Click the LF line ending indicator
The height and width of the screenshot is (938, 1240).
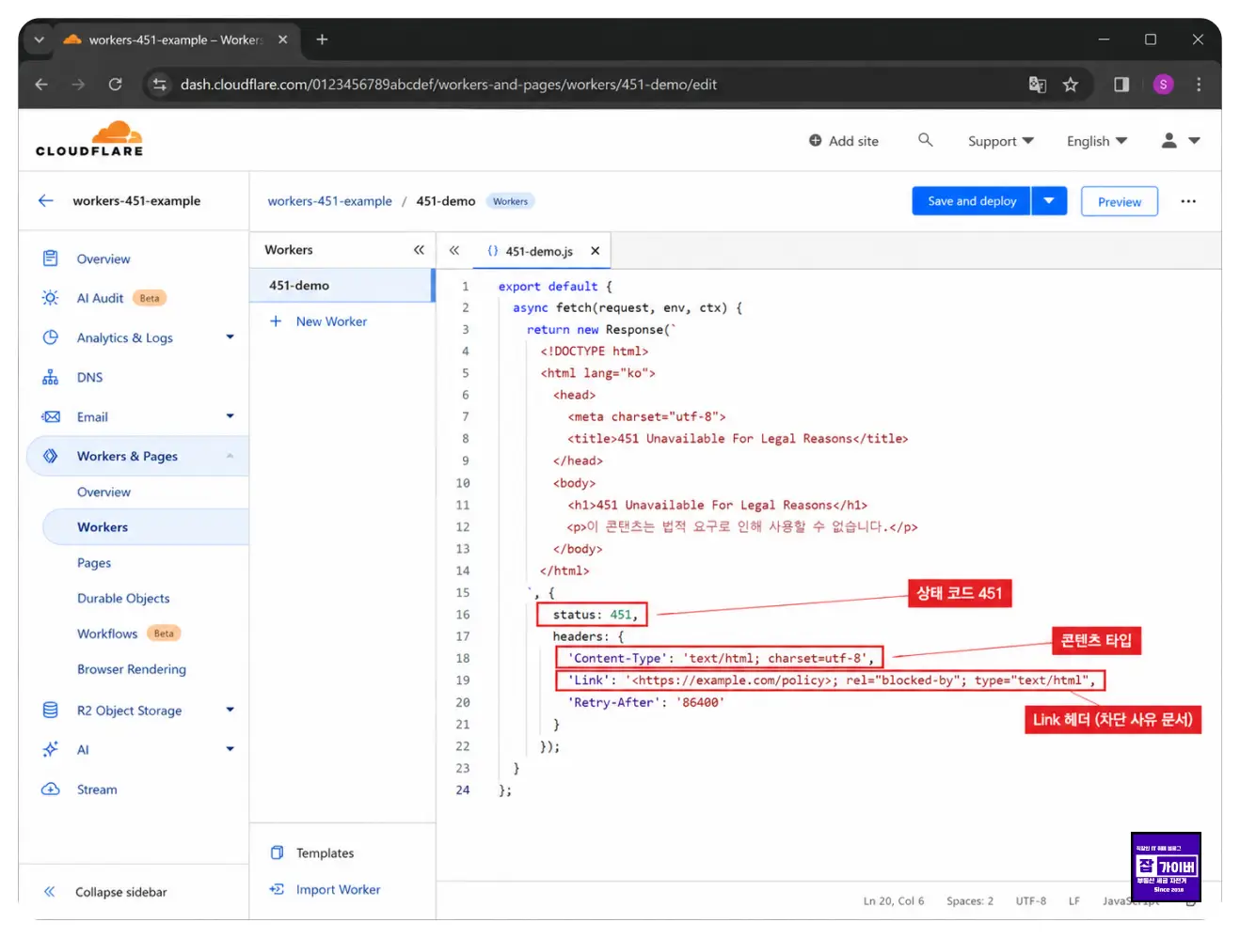tap(1074, 900)
